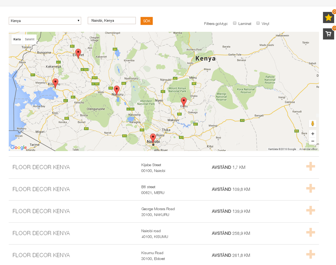Select AVSTÅND 139,9 KM text
Viewport: 336px width, 265px height.
[x=231, y=211]
